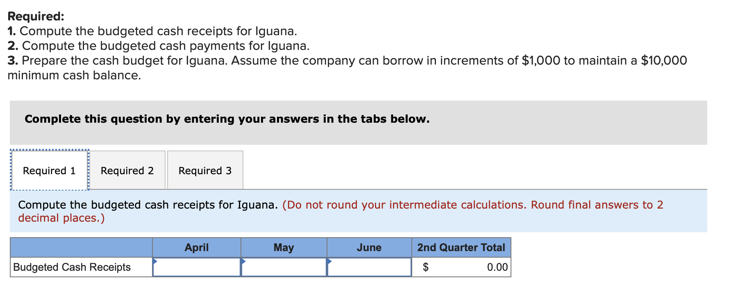Click the Complete this question banner
The image size is (731, 283).
227,119
